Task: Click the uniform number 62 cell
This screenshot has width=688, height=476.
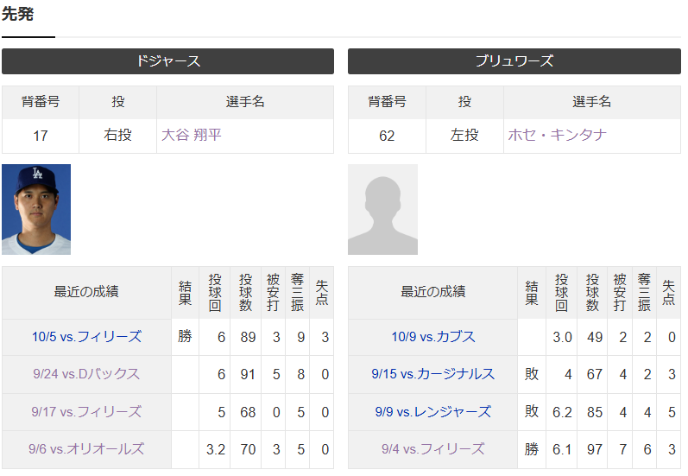Action: [387, 136]
